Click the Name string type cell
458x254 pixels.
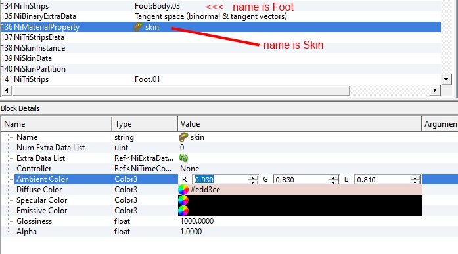click(x=124, y=137)
